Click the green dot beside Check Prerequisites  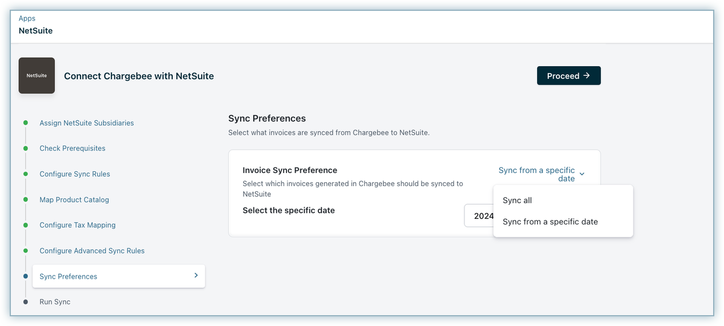25,148
